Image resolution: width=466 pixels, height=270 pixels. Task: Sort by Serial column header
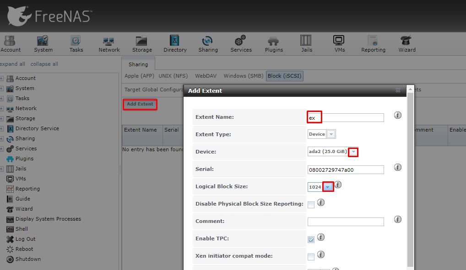pos(173,130)
